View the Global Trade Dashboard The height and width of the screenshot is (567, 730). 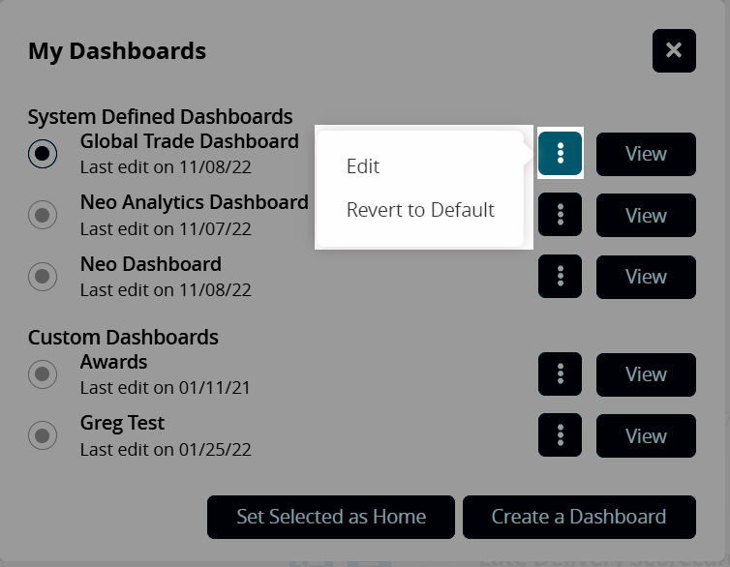click(x=646, y=154)
